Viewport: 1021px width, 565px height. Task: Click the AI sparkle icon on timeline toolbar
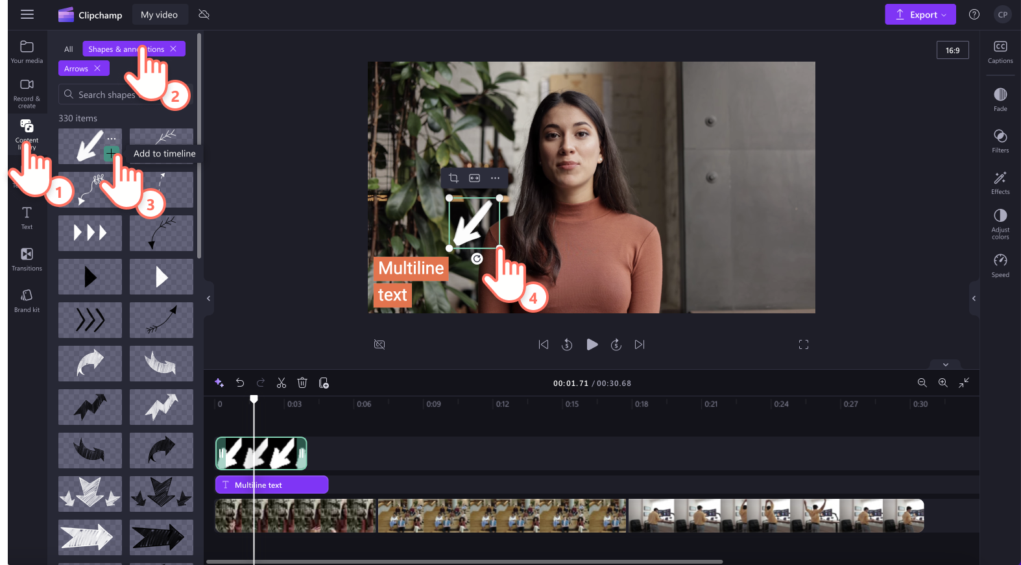pyautogui.click(x=219, y=383)
